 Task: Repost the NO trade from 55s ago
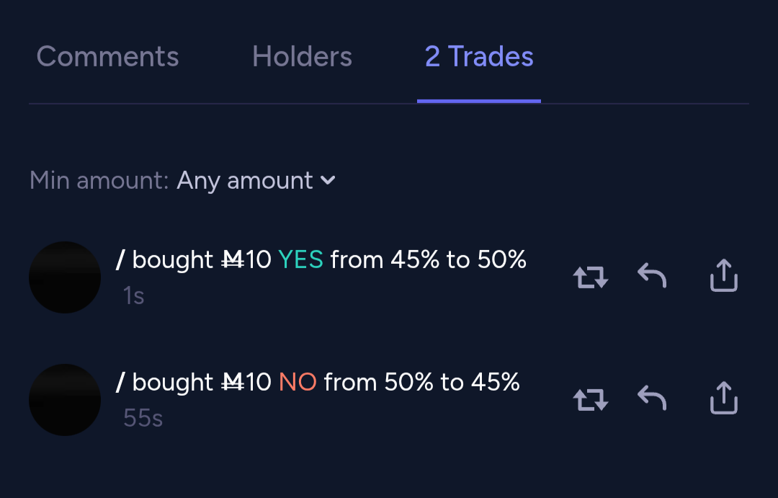(x=591, y=399)
